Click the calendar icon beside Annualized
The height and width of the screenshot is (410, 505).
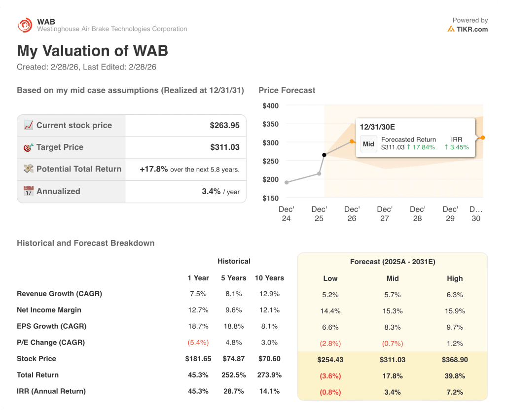tap(29, 191)
